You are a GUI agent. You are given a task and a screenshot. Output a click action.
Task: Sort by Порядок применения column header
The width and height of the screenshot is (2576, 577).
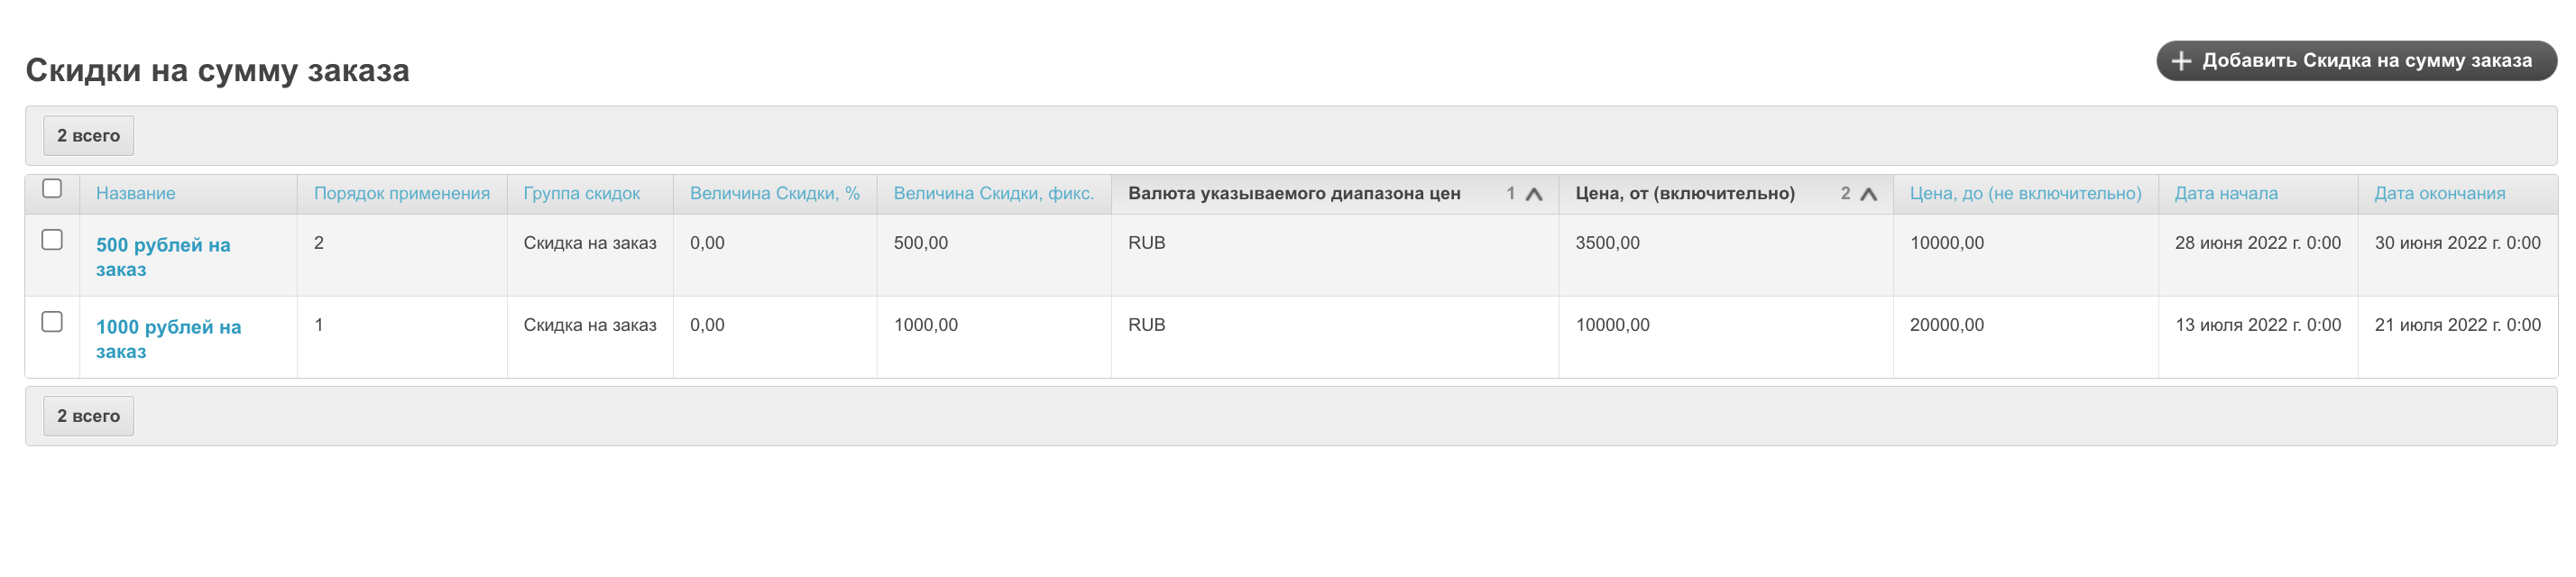[x=401, y=194]
